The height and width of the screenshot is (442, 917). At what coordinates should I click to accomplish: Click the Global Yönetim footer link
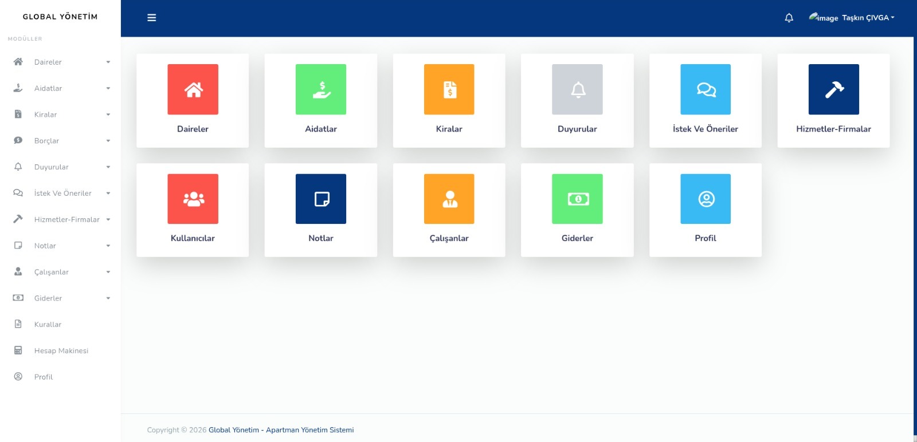(x=234, y=430)
